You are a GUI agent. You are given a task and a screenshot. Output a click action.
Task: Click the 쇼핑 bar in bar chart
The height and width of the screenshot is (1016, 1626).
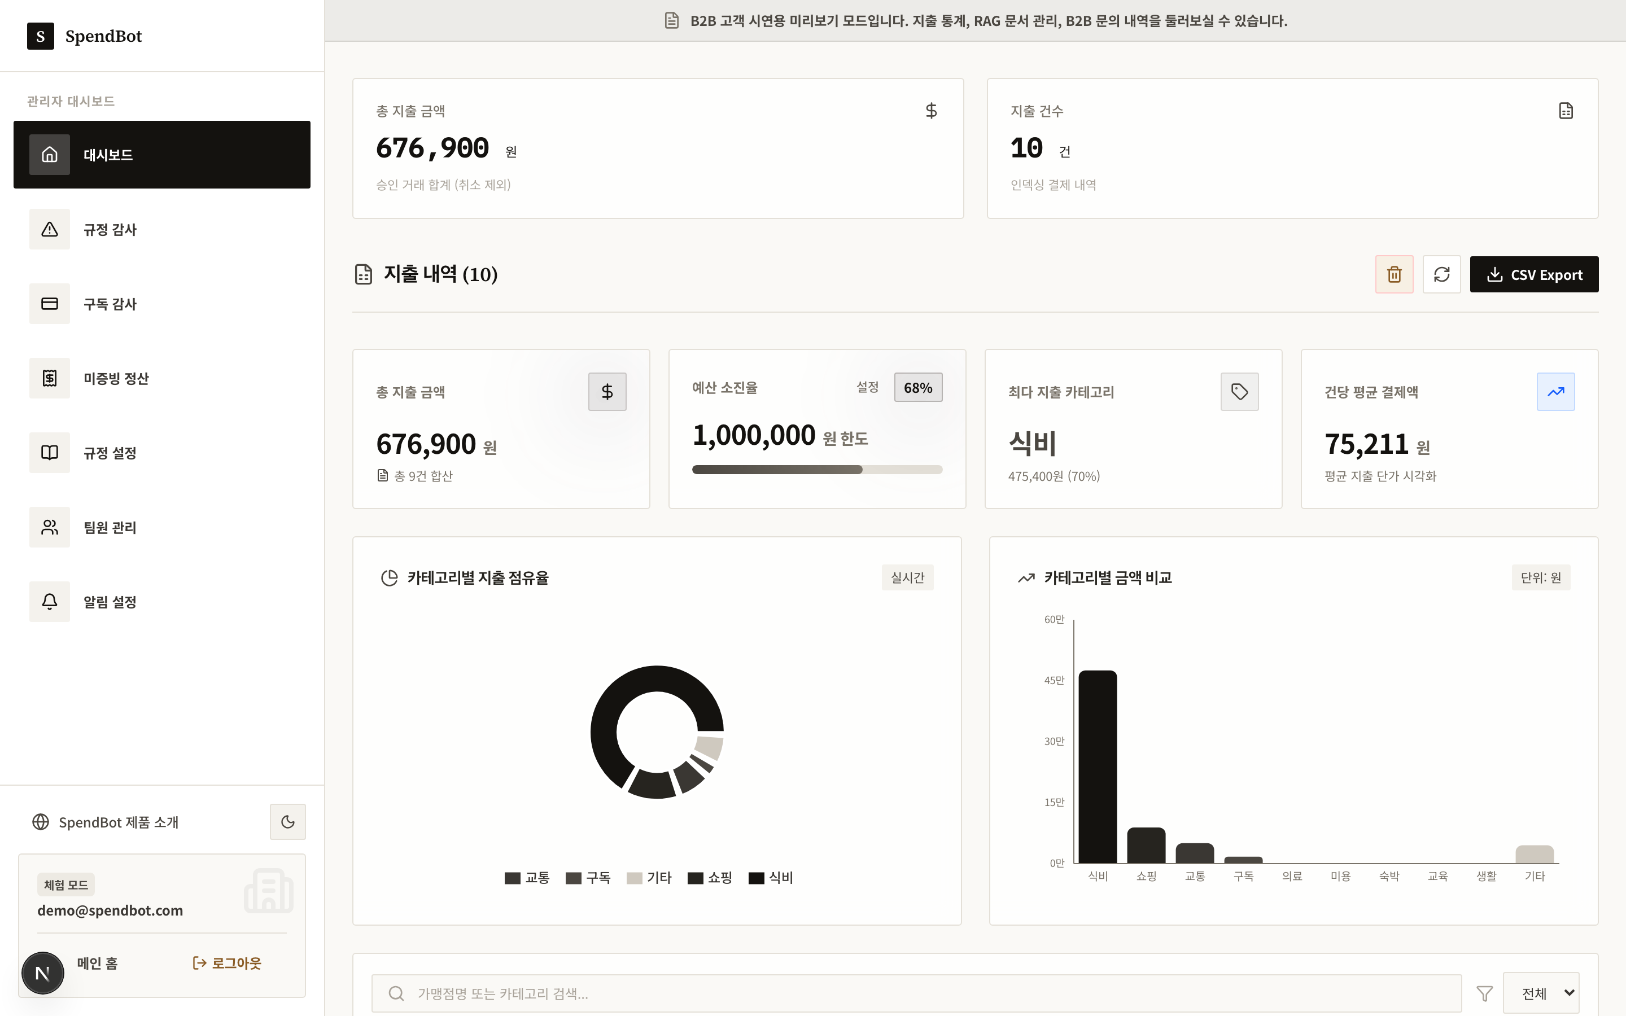pos(1146,846)
